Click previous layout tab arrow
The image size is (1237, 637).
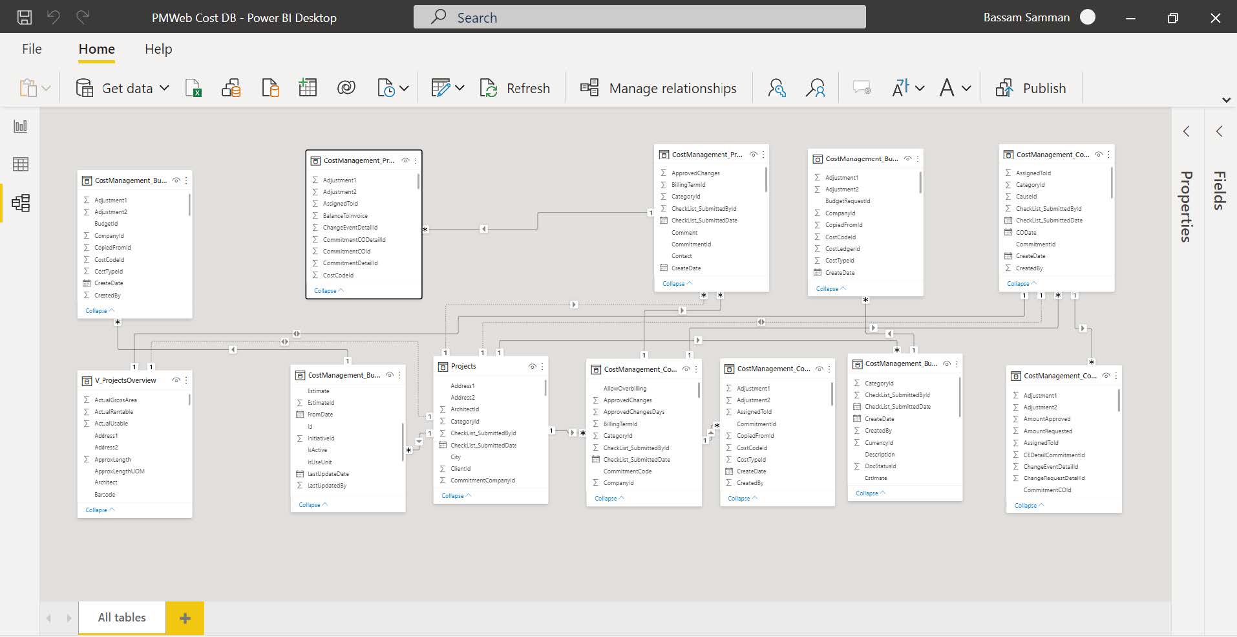[49, 618]
